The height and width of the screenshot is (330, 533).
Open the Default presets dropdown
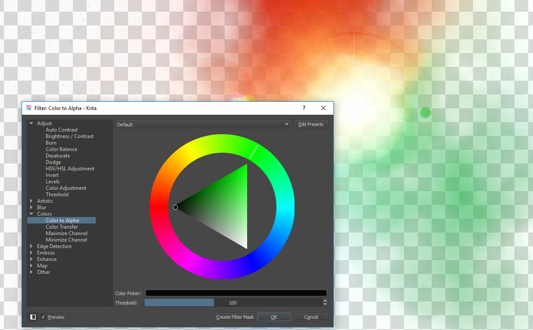203,124
